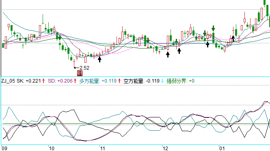This screenshot has height=151, width=270.
Task: Select the 强弱分界: +0 label
Action: pyautogui.click(x=180, y=81)
